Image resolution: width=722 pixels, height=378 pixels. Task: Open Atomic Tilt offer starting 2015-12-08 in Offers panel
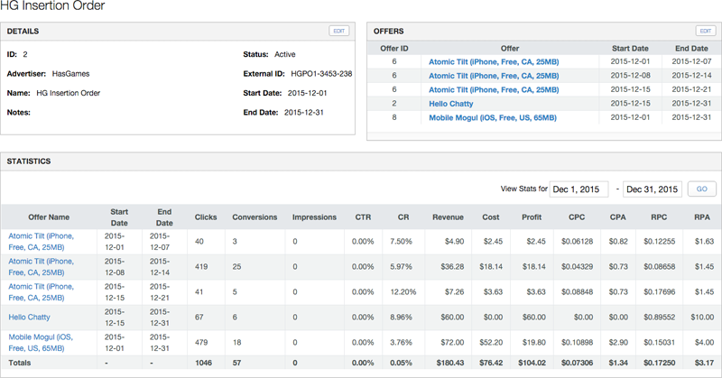click(493, 76)
